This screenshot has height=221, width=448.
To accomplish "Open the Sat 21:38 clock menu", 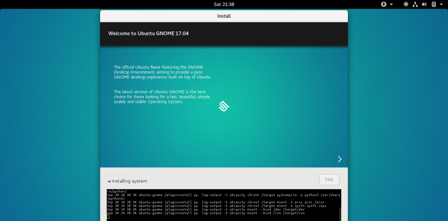I will click(224, 4).
